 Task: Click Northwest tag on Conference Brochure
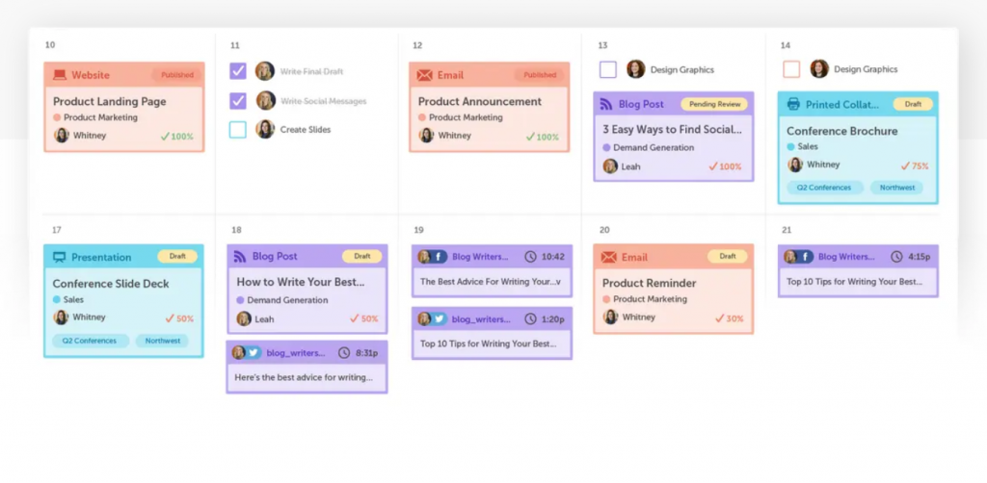897,188
